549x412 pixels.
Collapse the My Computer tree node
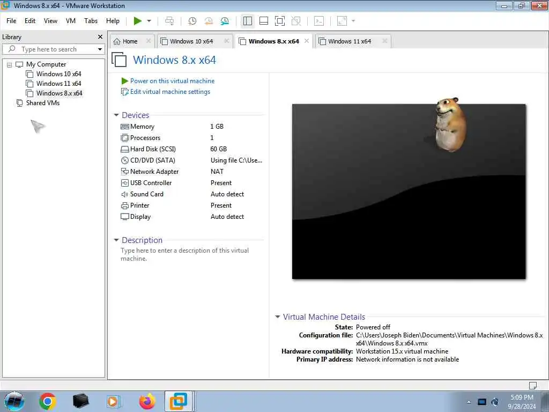[10, 64]
